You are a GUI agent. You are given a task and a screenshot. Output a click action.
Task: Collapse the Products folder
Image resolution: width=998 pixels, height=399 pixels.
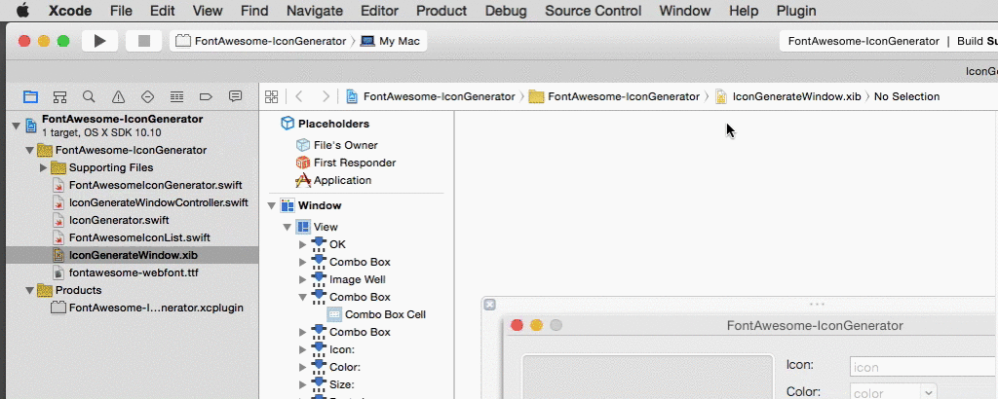pyautogui.click(x=29, y=290)
